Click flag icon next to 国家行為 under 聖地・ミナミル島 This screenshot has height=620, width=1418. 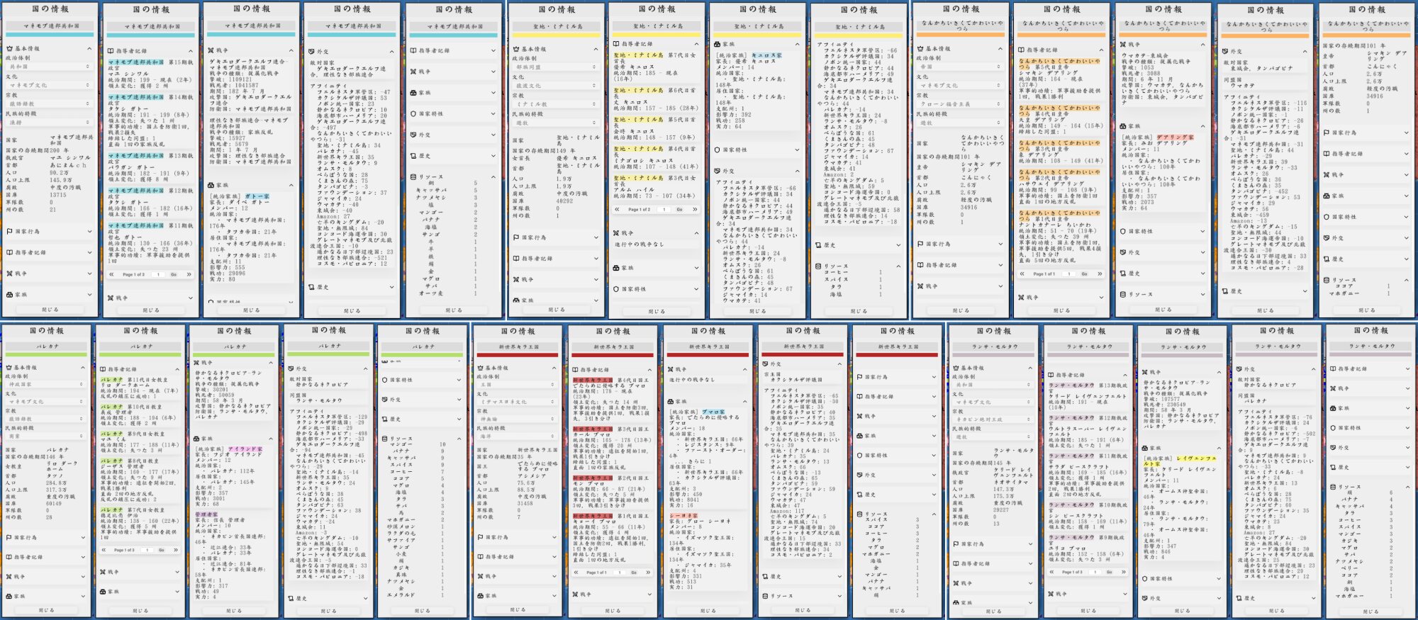click(x=515, y=237)
